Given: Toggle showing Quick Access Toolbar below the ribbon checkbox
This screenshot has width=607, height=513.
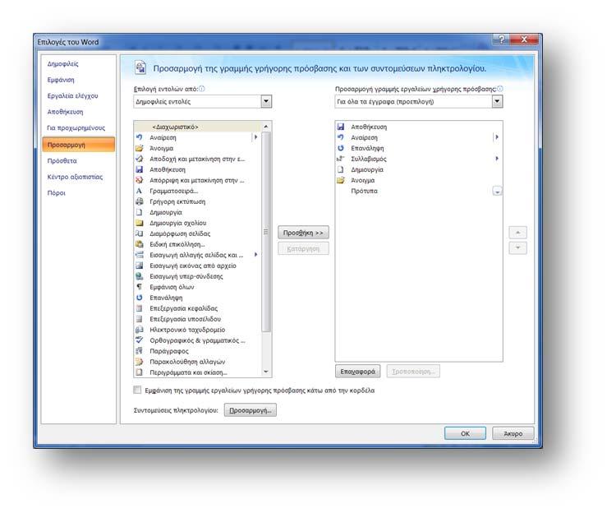Looking at the screenshot, I should click(x=137, y=390).
